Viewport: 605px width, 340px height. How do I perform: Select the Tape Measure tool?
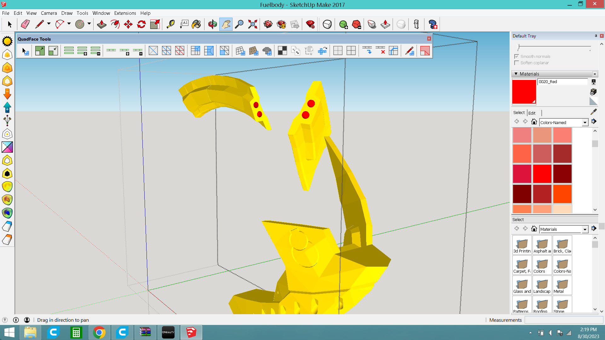click(x=170, y=24)
